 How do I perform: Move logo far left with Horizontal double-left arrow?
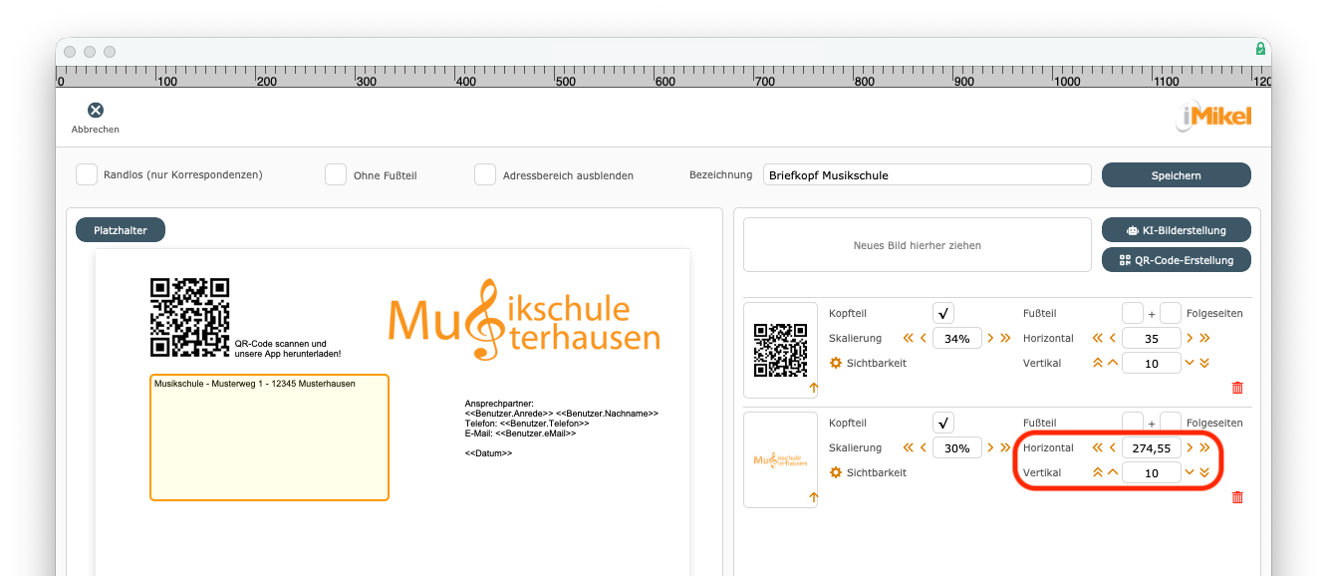[x=1098, y=447]
